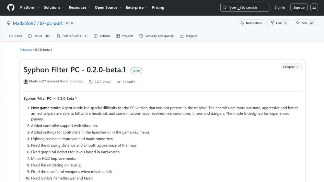Open the Madxbio97 owner link
324x182 pixels.
click(x=24, y=23)
